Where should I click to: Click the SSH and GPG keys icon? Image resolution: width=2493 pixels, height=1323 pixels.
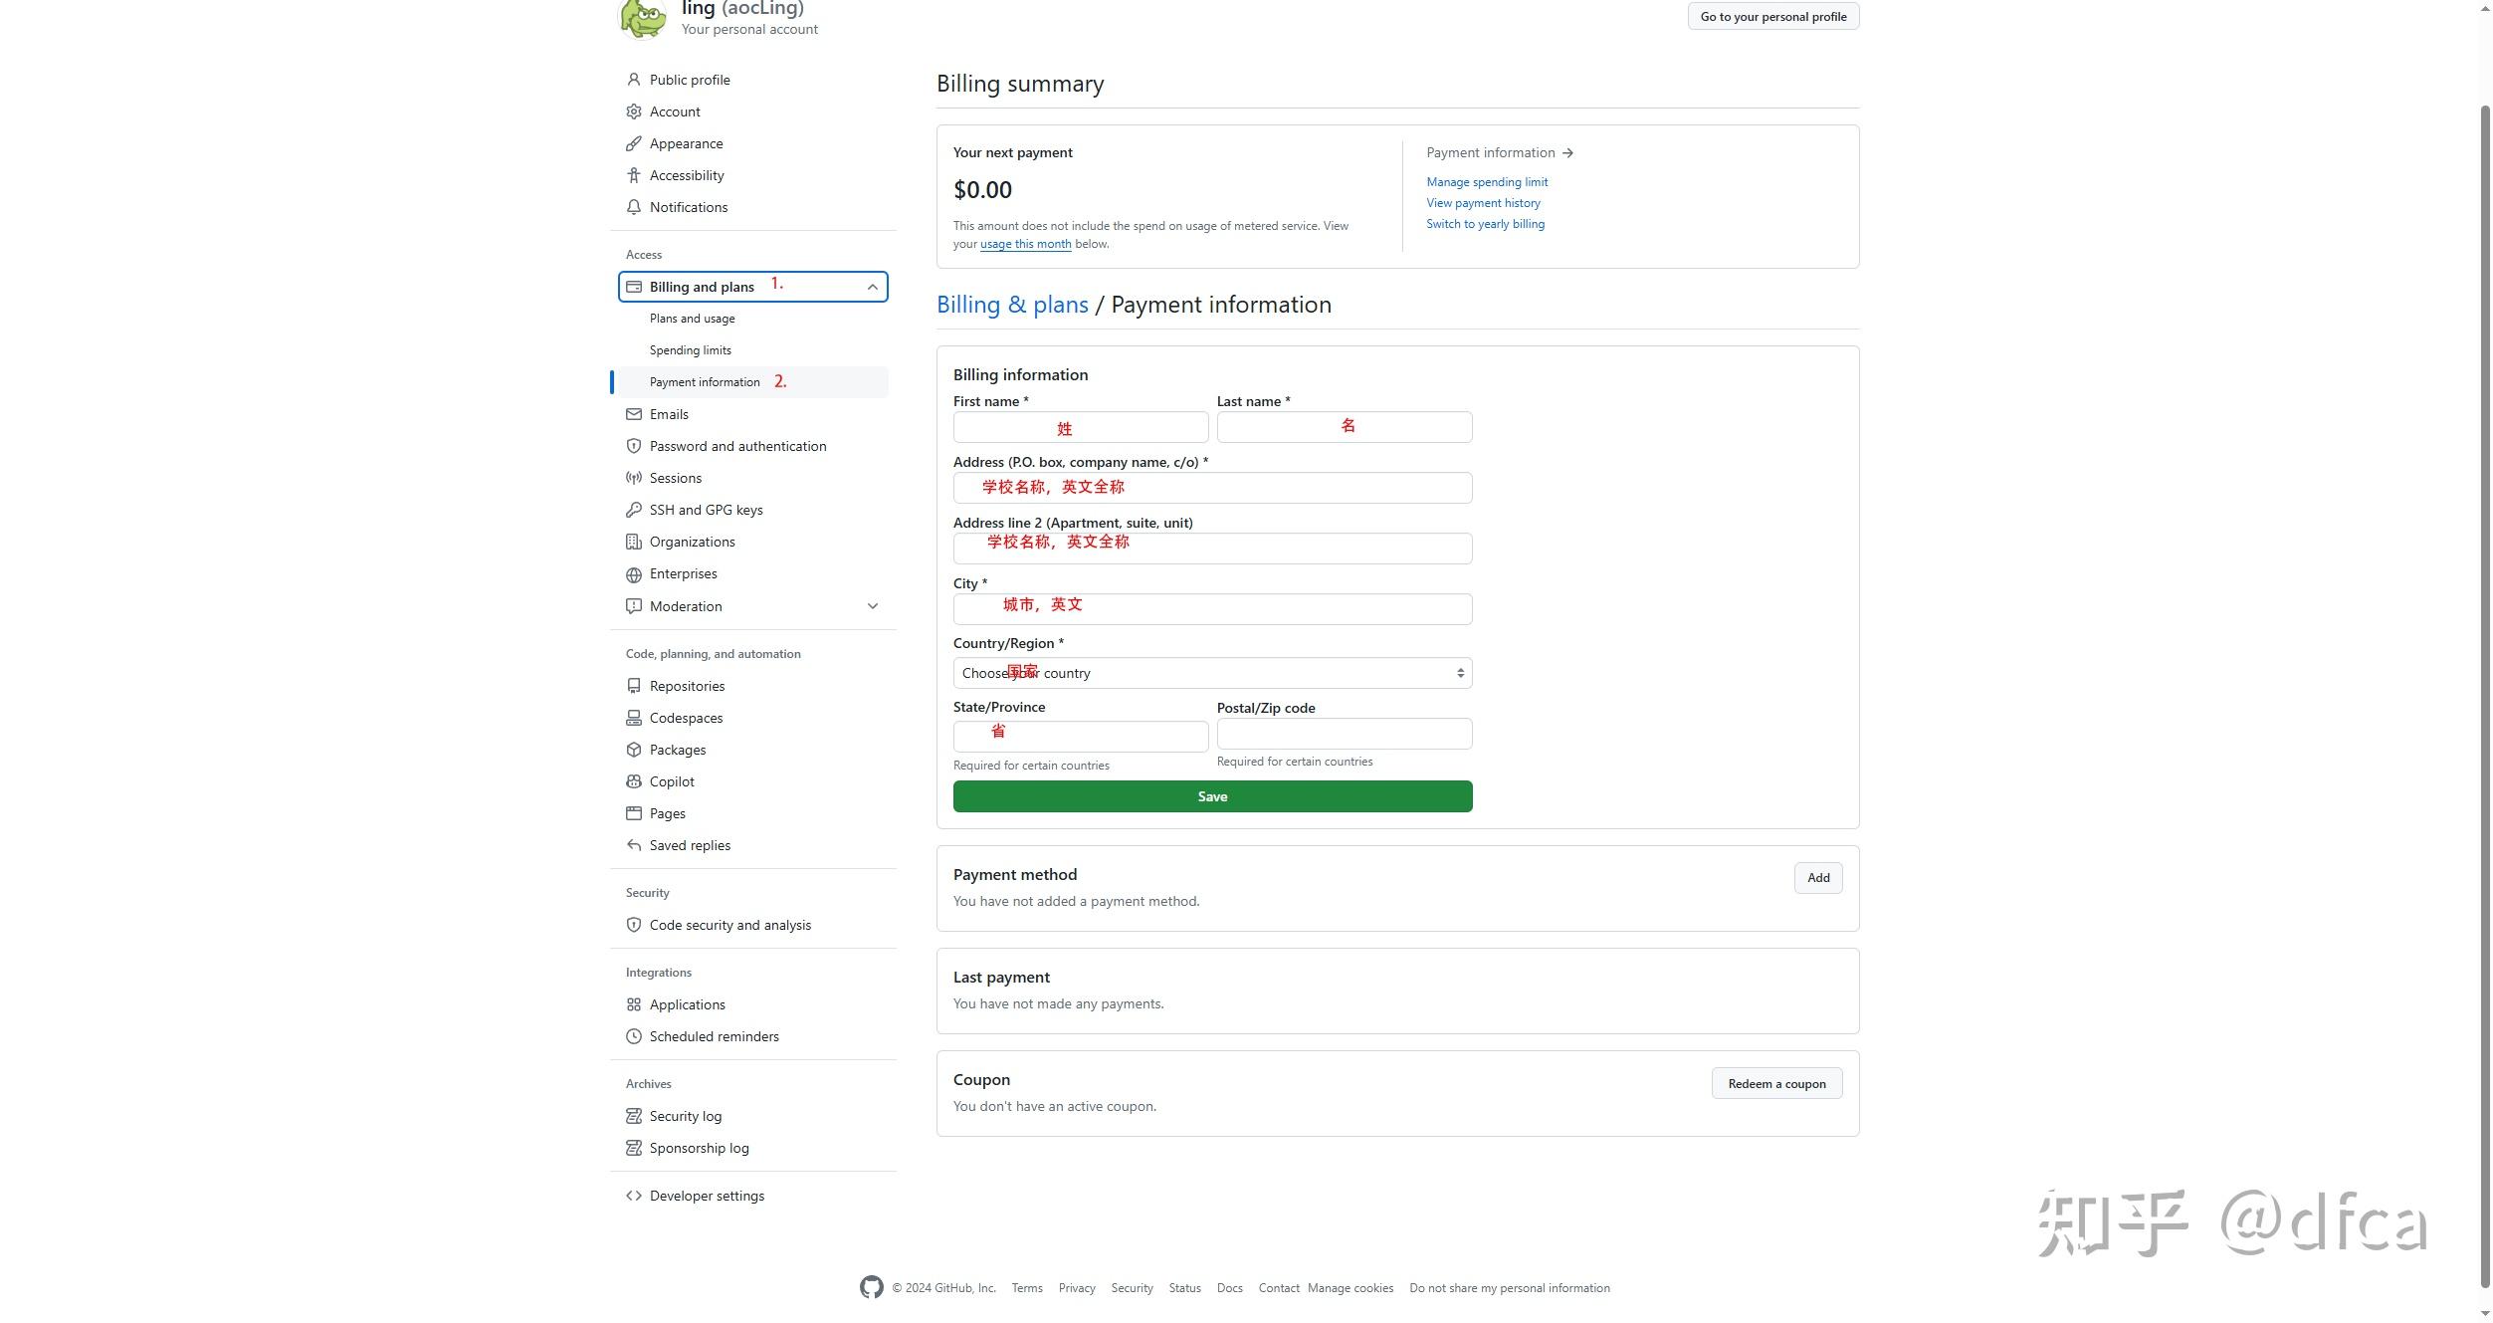633,510
